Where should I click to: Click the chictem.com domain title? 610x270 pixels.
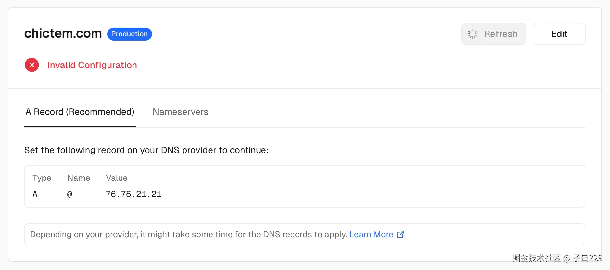coord(63,33)
